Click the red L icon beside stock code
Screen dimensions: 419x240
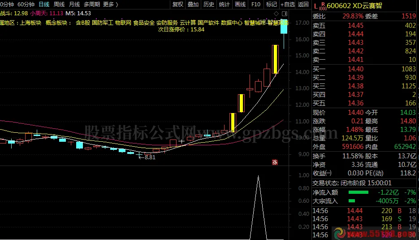click(x=316, y=6)
